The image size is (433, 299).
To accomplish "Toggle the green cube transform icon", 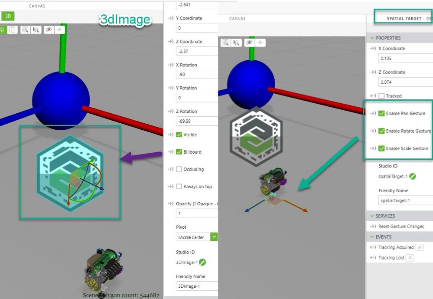I will tap(3, 30).
